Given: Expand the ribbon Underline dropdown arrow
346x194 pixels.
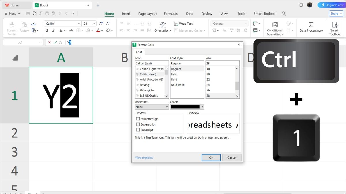Looking at the screenshot, I should click(x=65, y=31).
